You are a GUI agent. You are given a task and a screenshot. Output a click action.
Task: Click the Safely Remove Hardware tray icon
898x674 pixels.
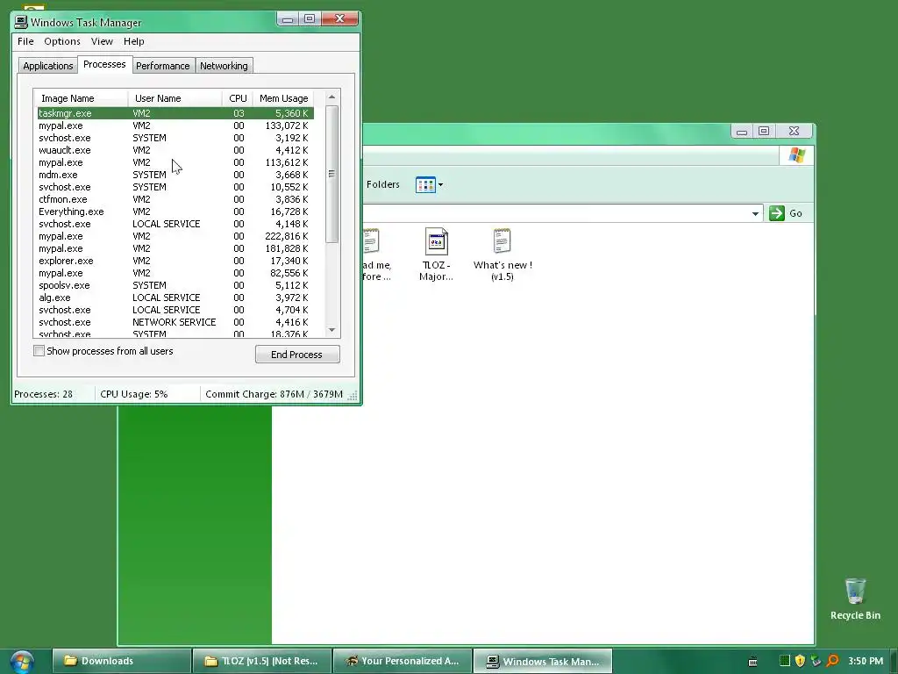[816, 661]
